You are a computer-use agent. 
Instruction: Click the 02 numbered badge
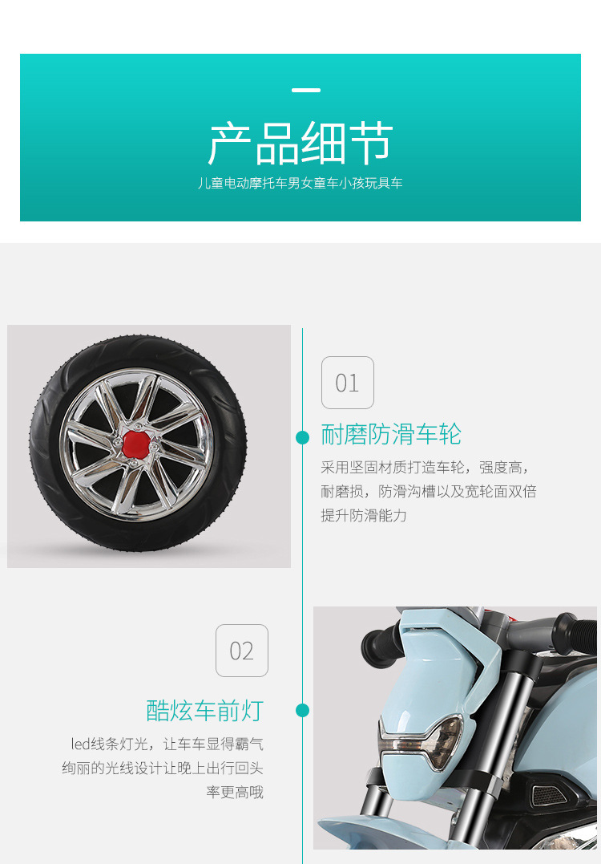[242, 651]
